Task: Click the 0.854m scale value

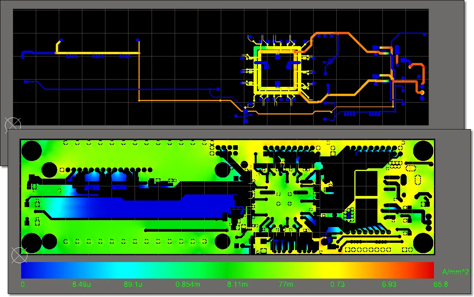Action: point(188,285)
